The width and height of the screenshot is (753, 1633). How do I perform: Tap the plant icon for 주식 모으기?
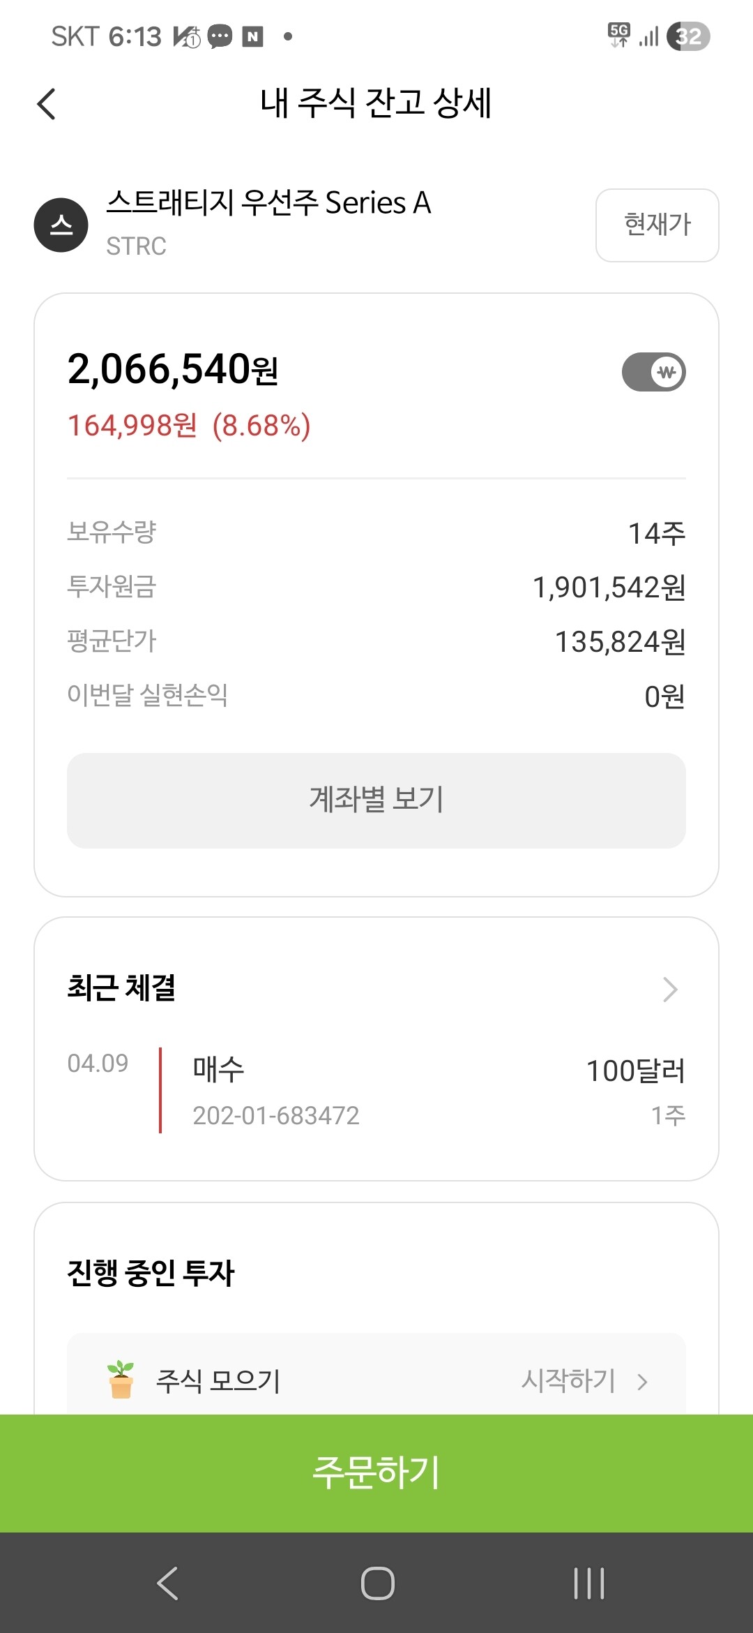tap(121, 1380)
